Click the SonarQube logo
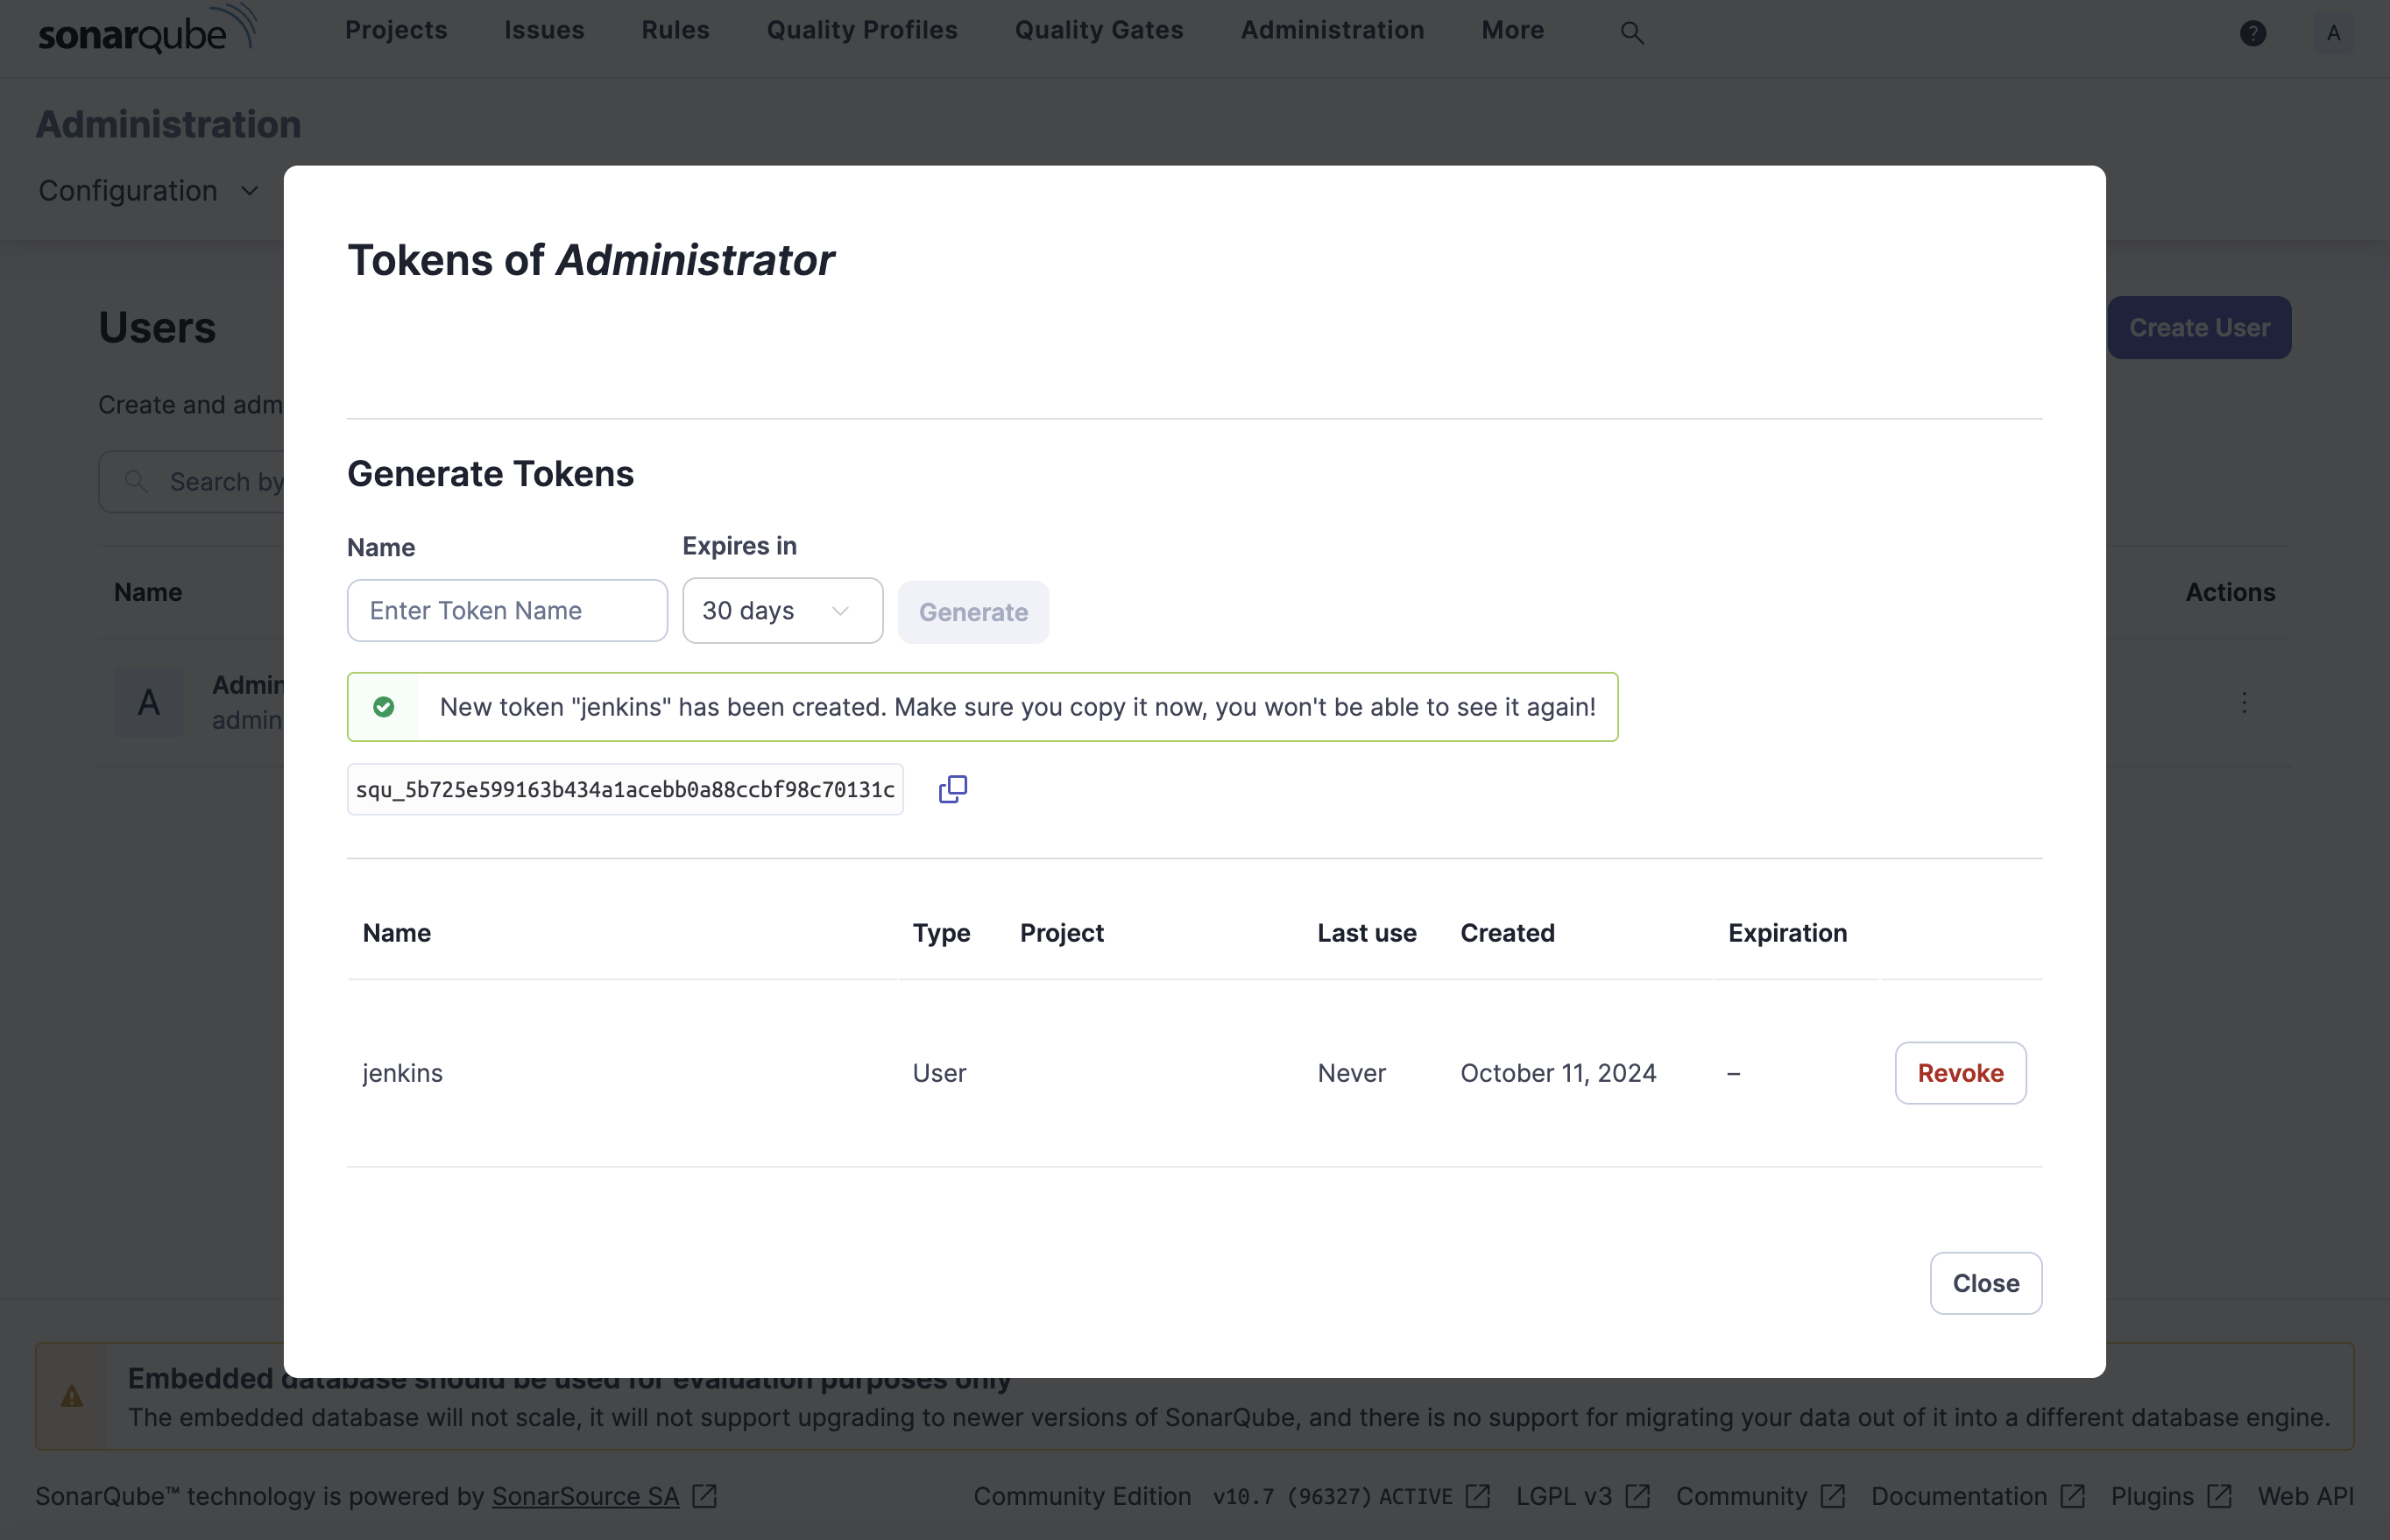Screen dimensions: 2390x1540 pyautogui.click(x=148, y=30)
